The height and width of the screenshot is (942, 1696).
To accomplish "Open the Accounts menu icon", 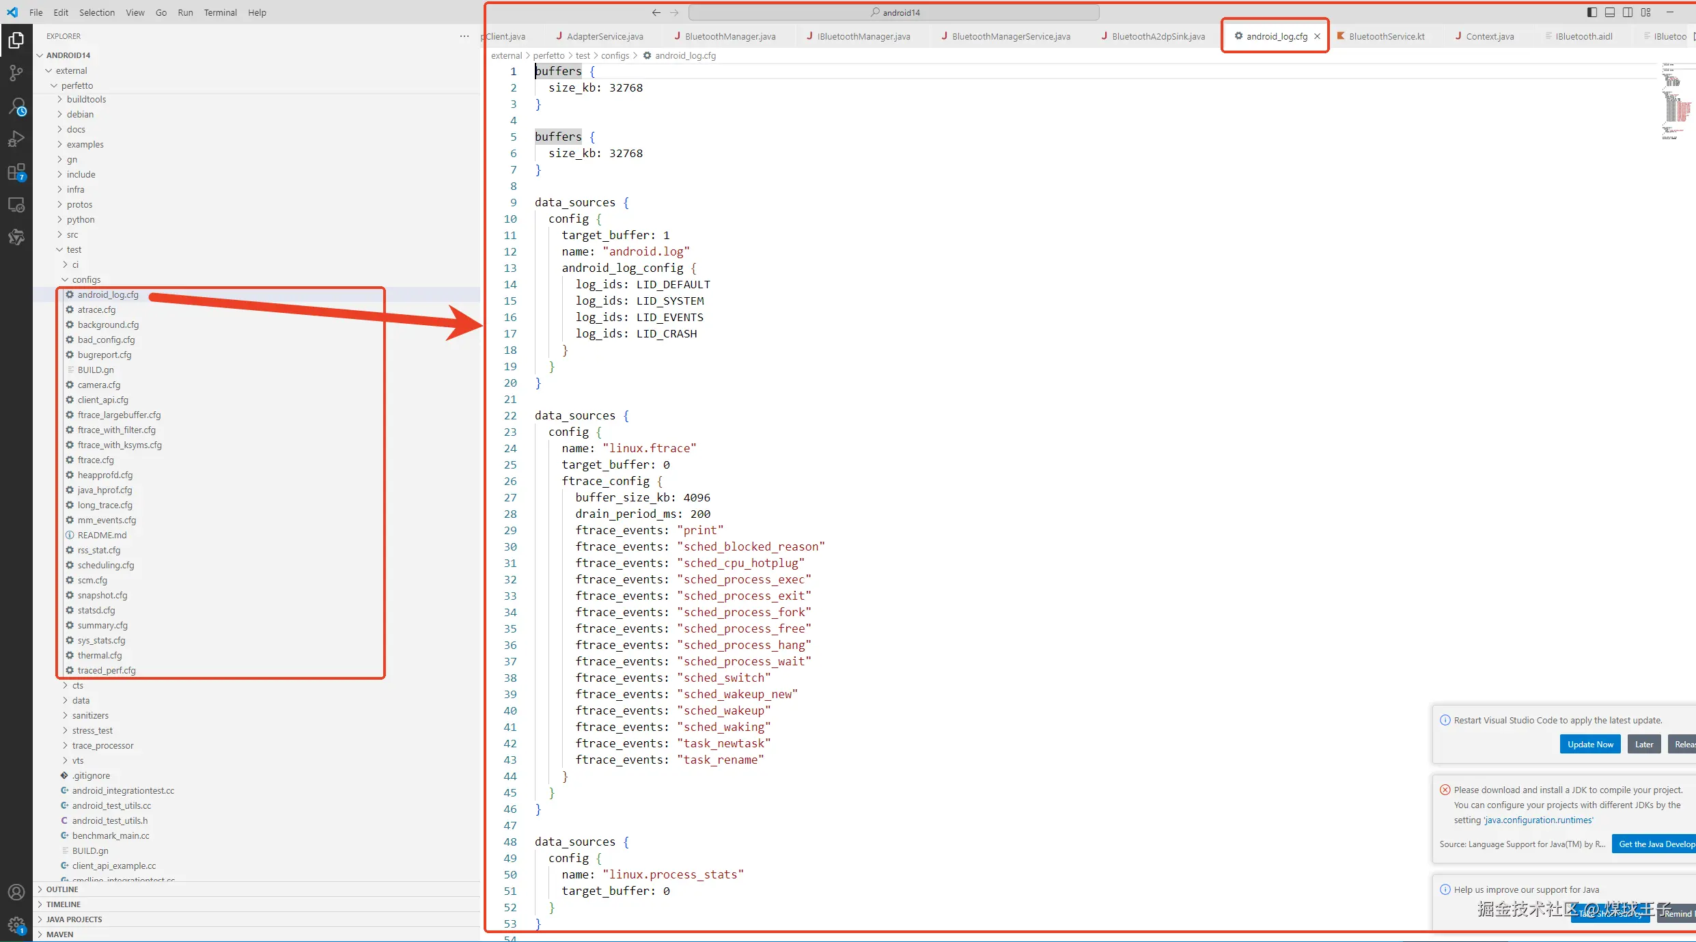I will coord(16,892).
